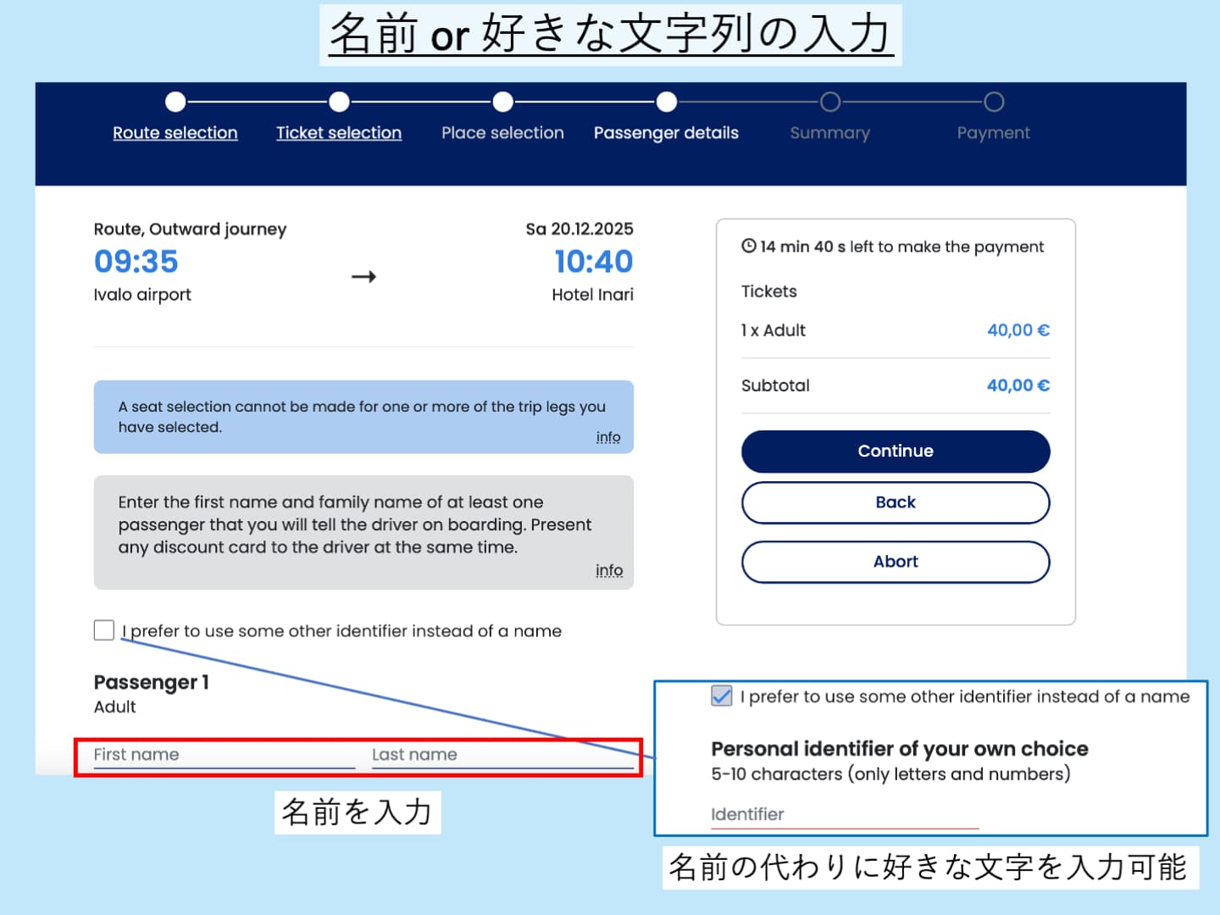
Task: Click the Route selection step circle
Action: (x=175, y=103)
